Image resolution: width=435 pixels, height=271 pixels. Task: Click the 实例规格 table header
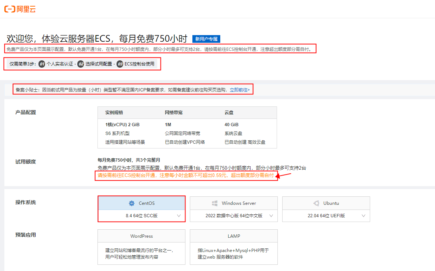[x=114, y=113]
